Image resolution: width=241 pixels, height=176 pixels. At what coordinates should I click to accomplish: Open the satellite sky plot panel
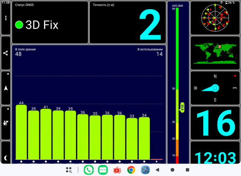215,18
